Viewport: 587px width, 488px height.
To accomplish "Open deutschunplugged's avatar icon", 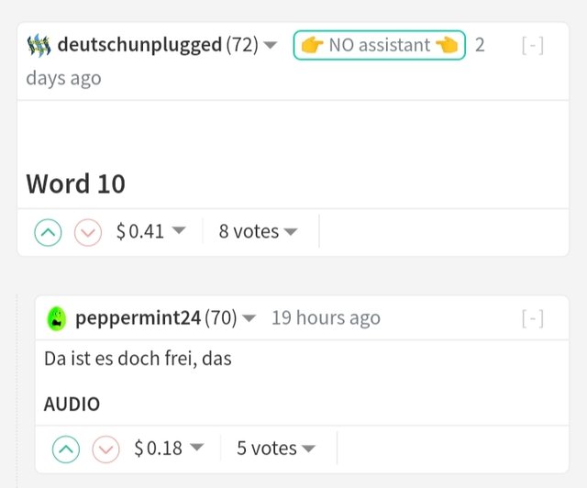I will pyautogui.click(x=39, y=45).
